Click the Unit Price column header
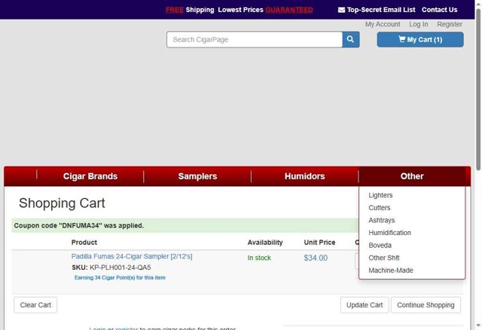 click(319, 243)
